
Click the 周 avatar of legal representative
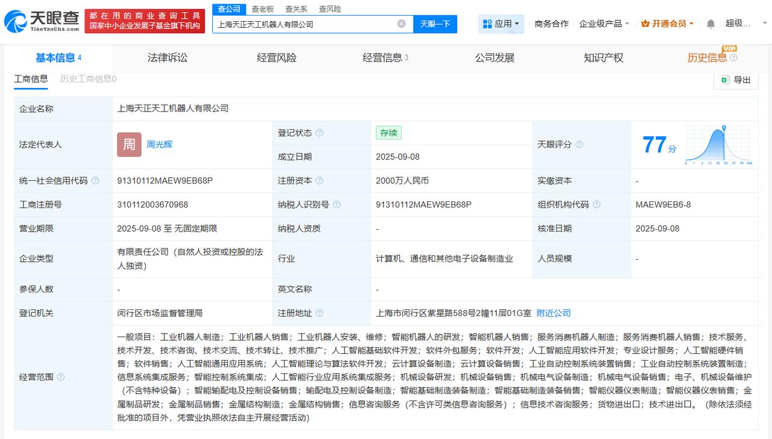(x=129, y=145)
